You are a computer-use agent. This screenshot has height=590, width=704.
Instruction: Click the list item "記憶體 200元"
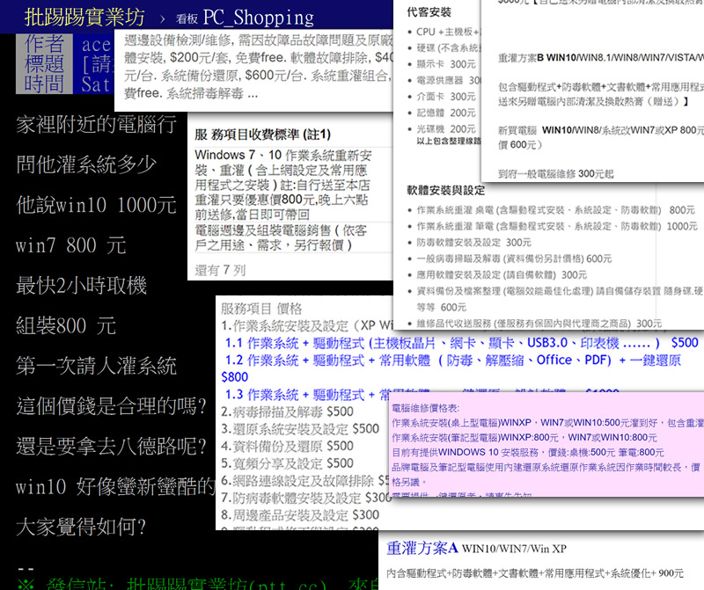click(x=446, y=113)
